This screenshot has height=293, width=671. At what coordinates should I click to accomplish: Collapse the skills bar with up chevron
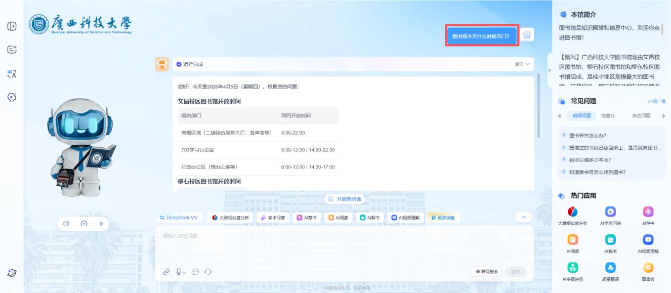pos(524,217)
